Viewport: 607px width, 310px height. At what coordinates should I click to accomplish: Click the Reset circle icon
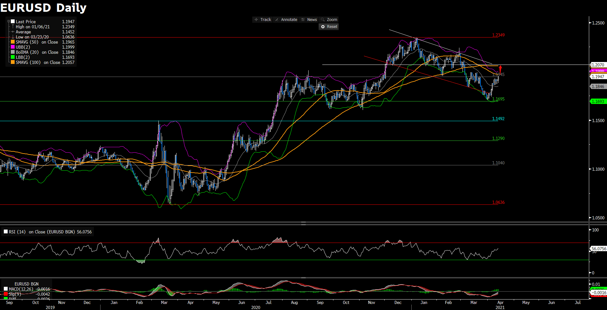(x=323, y=27)
